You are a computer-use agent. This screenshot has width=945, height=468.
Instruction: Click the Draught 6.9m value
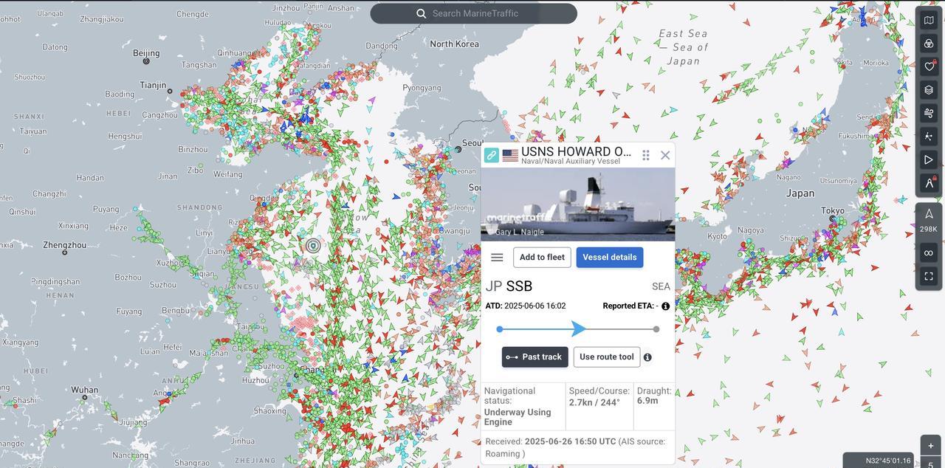coord(647,401)
